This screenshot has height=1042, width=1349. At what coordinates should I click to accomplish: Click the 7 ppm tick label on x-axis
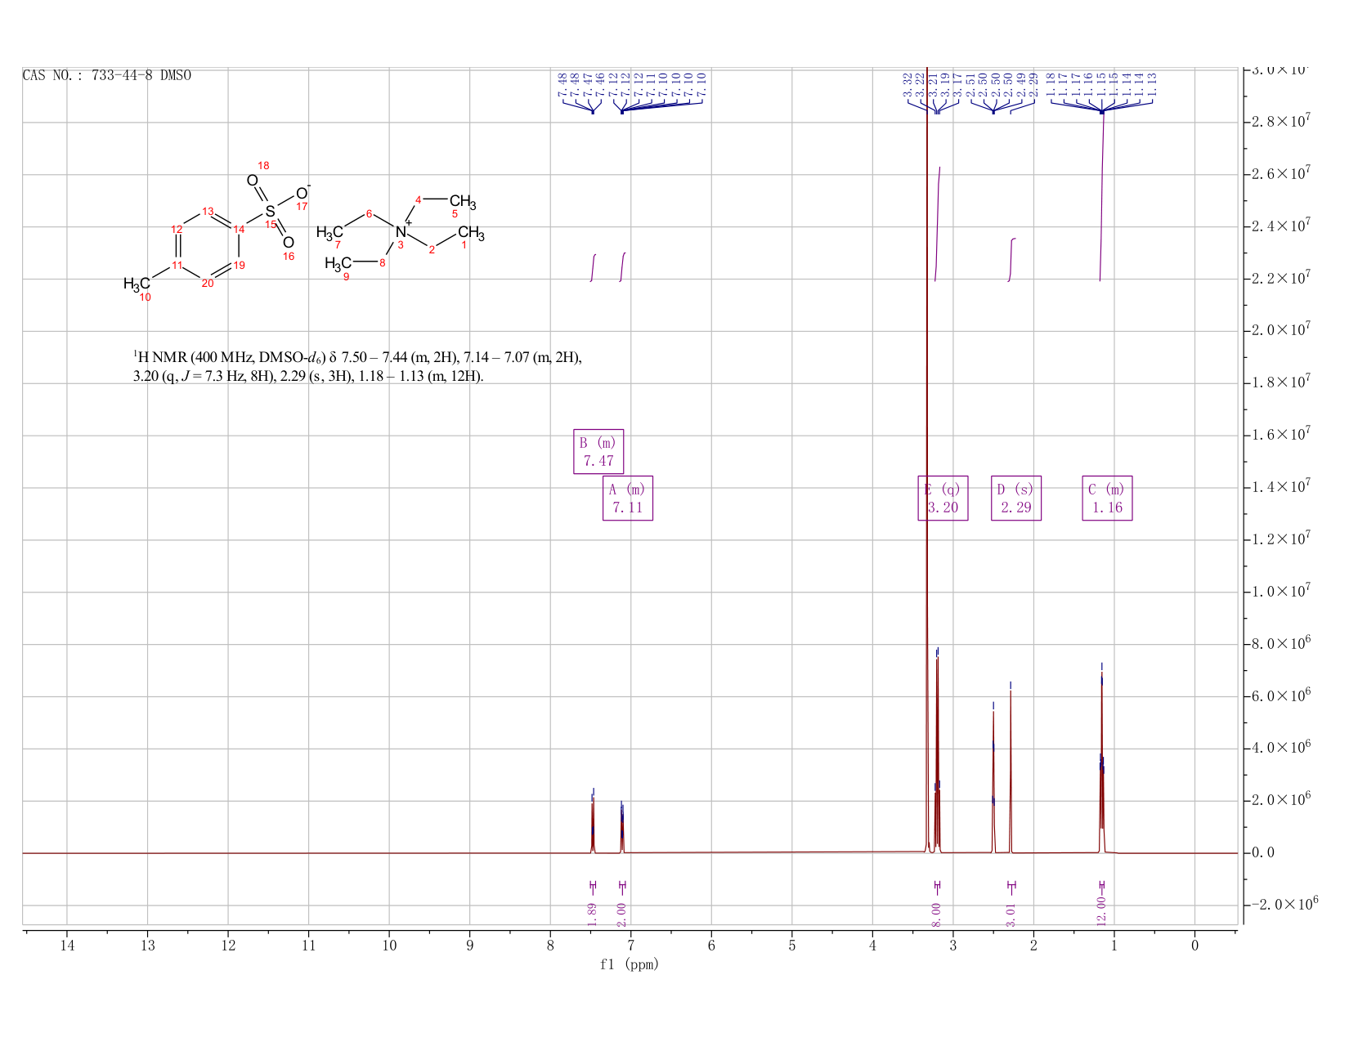(x=631, y=946)
